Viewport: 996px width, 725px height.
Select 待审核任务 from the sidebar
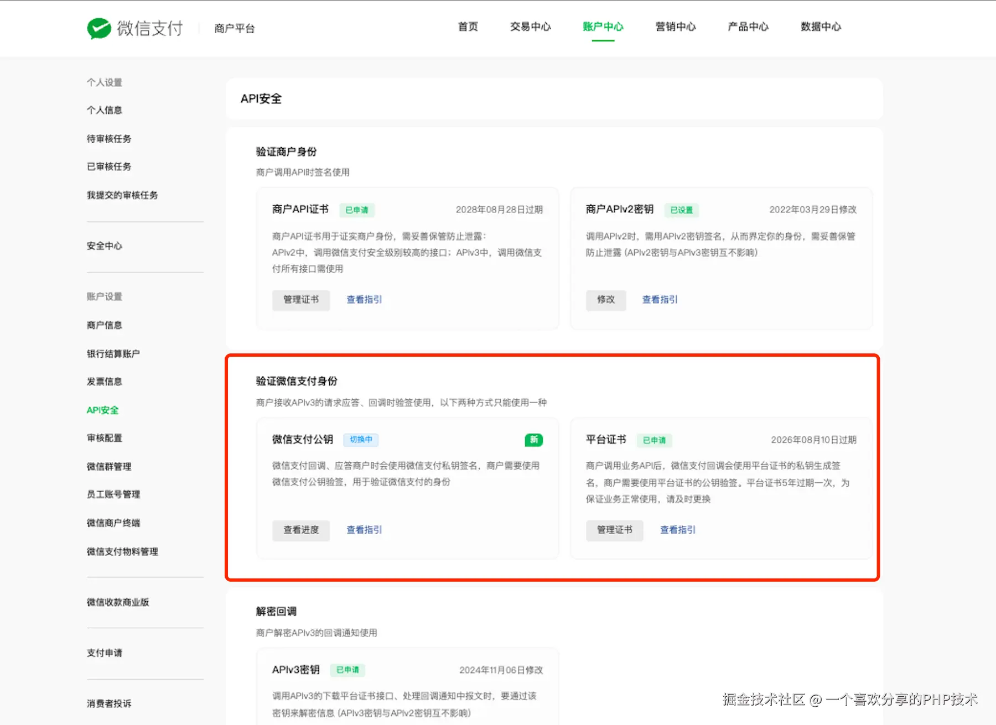pos(109,139)
